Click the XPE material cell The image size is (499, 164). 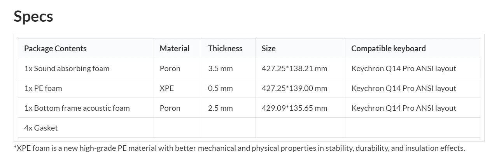tap(166, 88)
